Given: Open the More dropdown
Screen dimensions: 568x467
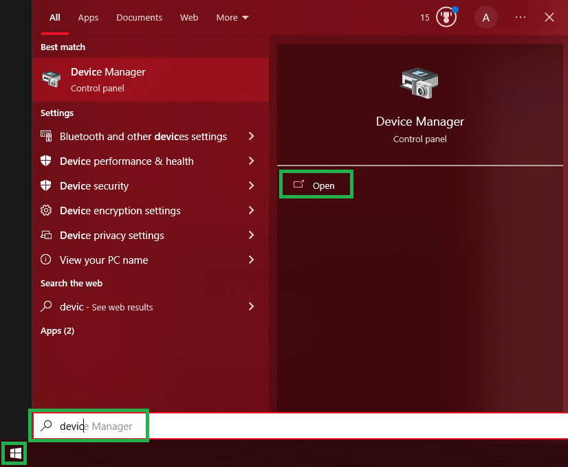Looking at the screenshot, I should (x=232, y=18).
